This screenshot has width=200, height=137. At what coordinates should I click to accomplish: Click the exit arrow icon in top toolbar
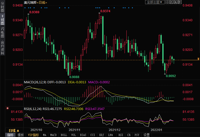coord(180,2)
